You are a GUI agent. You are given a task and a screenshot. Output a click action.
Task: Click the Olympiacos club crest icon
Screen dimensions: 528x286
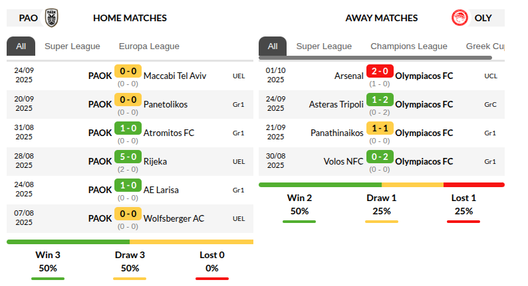(x=459, y=18)
